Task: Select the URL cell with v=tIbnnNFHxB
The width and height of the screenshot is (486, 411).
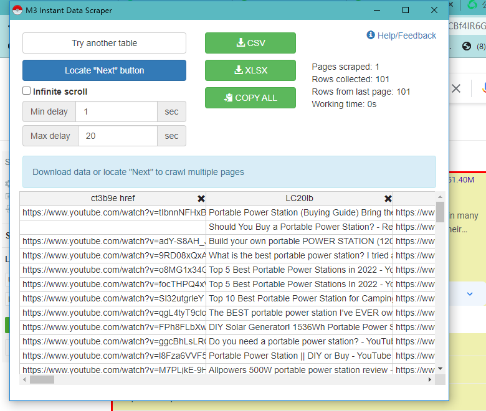Action: (113, 212)
